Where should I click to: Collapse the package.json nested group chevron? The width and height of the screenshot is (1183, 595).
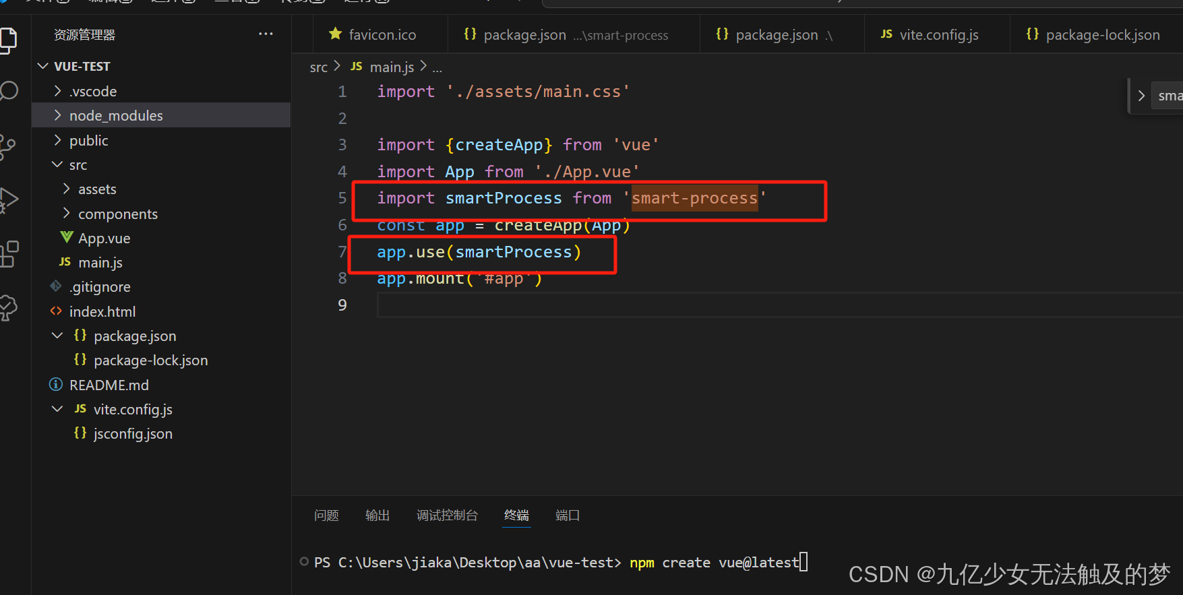[x=58, y=335]
